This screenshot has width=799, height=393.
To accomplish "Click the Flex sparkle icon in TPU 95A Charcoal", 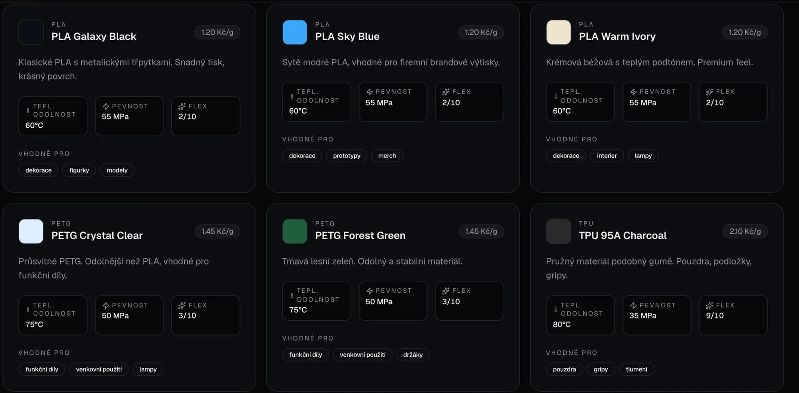I will (709, 306).
